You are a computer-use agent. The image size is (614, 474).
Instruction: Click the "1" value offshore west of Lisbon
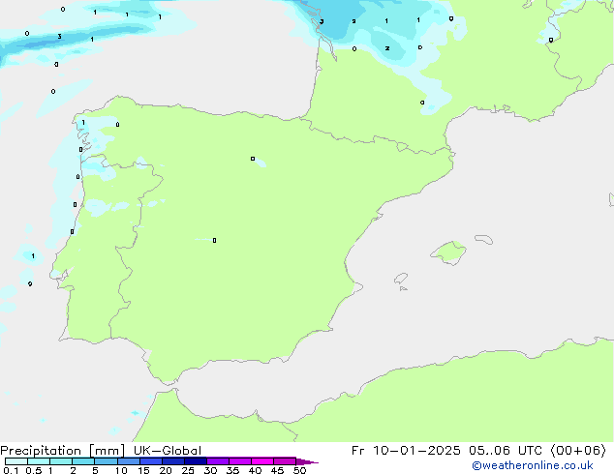33,256
